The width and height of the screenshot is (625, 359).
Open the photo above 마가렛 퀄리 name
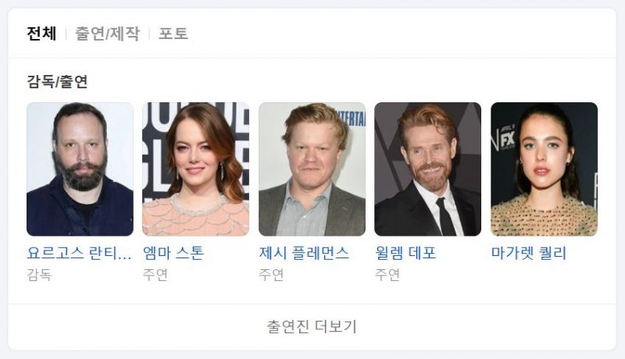(x=544, y=169)
